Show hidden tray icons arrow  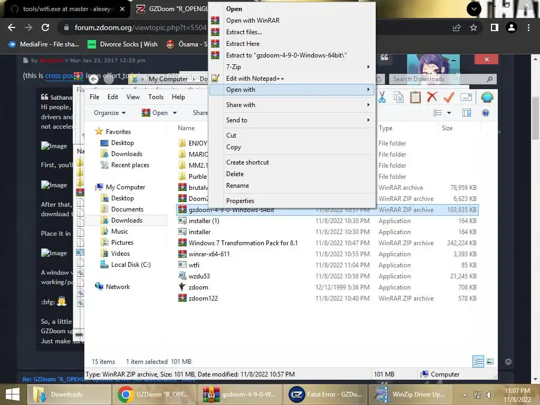pyautogui.click(x=465, y=394)
